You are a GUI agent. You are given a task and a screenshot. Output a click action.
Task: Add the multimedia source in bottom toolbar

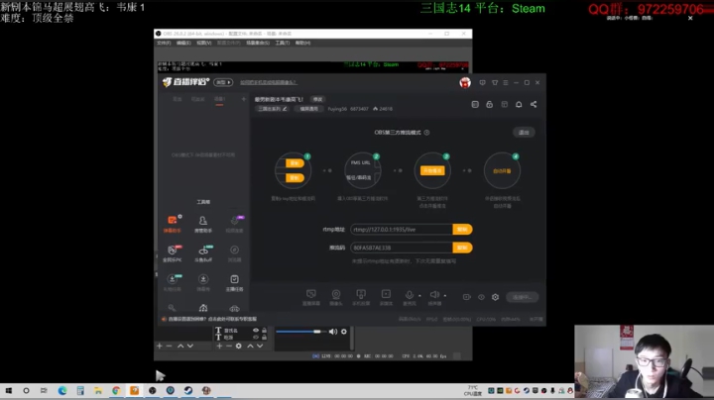coord(386,297)
